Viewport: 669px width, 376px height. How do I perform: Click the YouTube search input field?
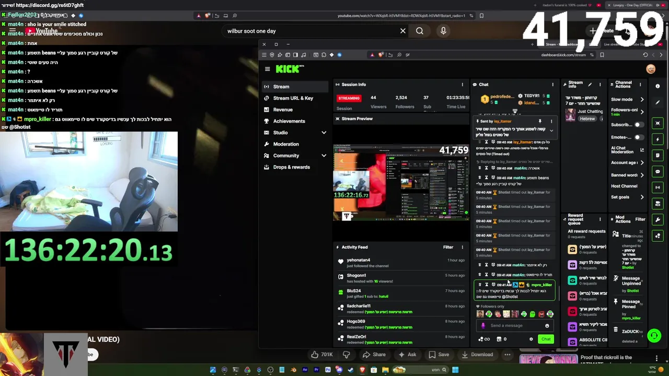coord(311,31)
